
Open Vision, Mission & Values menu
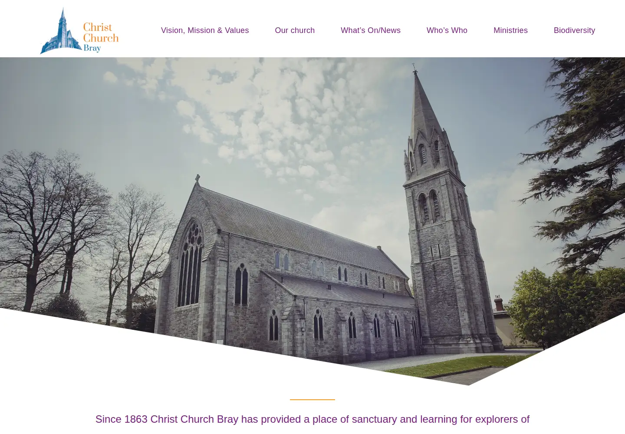205,30
